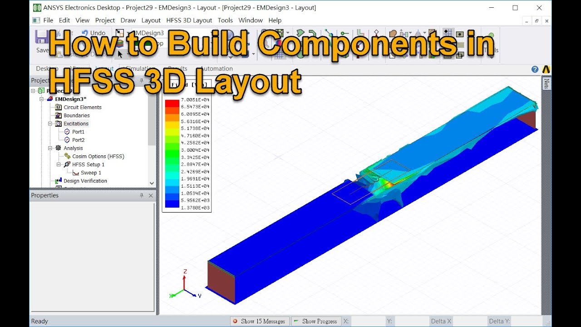The image size is (581, 327).
Task: Select HFSS Setup 1 in the tree
Action: (88, 164)
